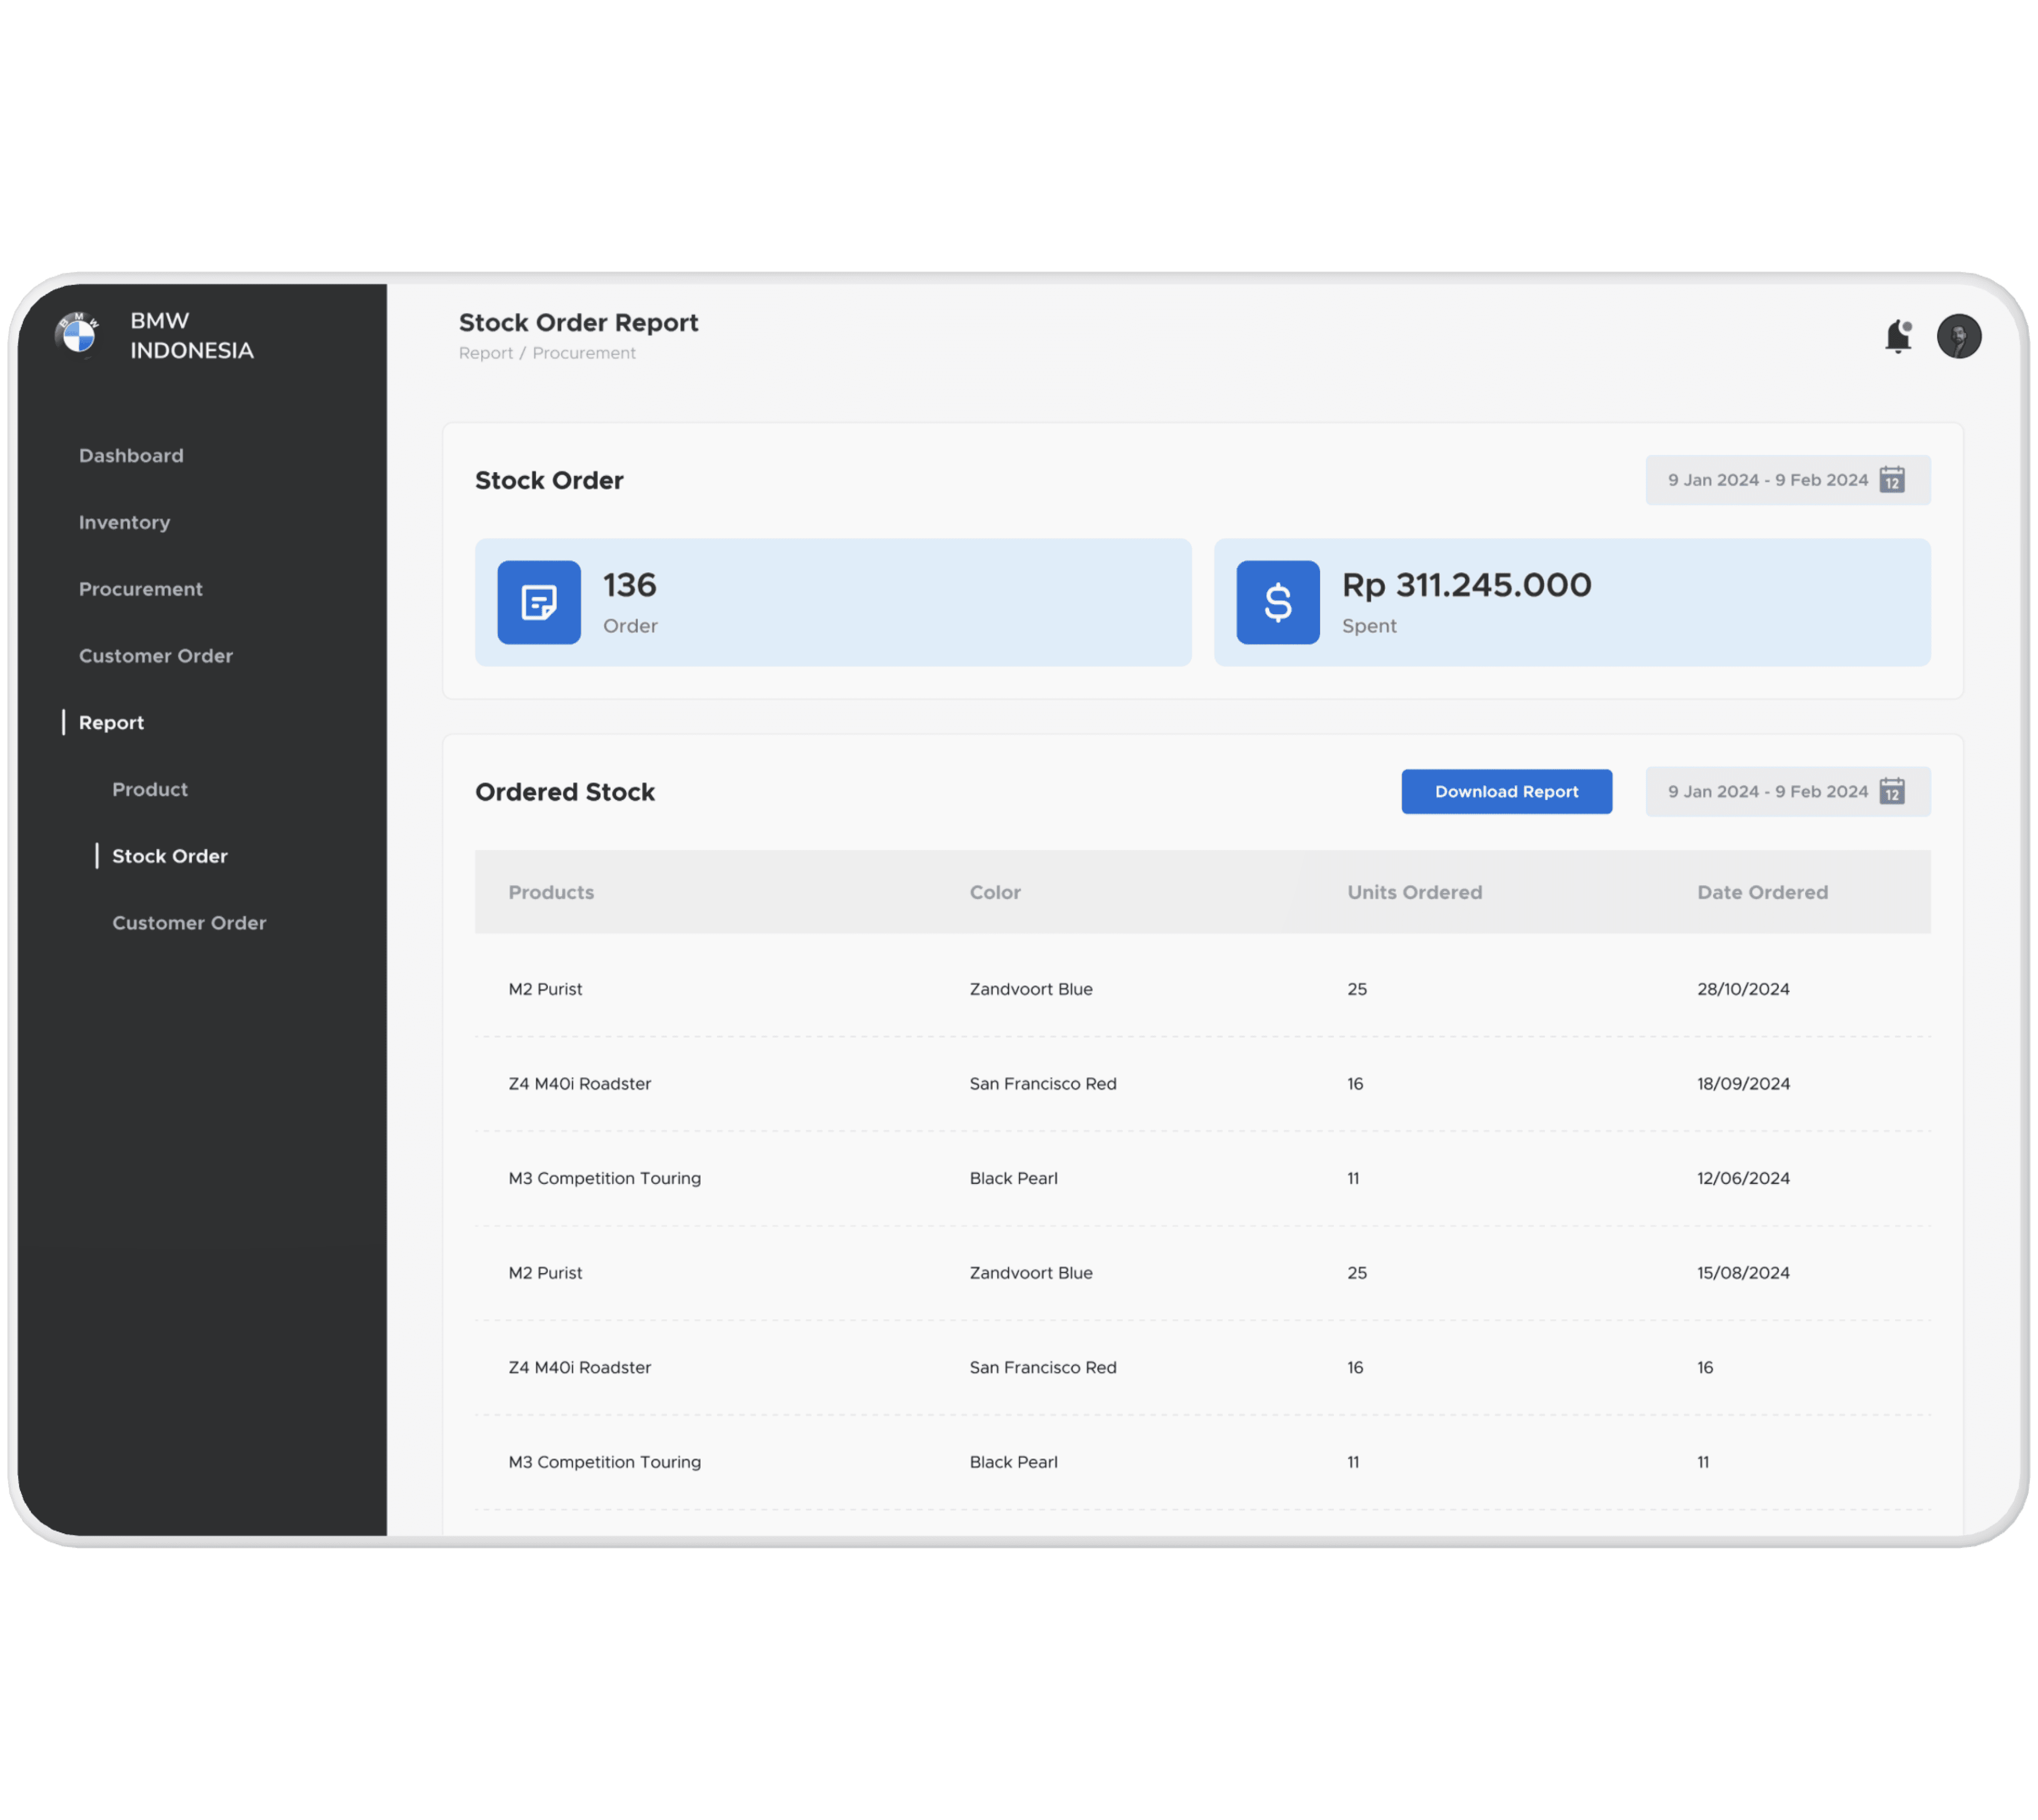Screen dimensions: 2038x1820
Task: Select the M2 Purist row dated 28/10/2024
Action: [1203, 989]
